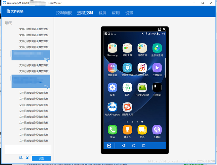The image size is (217, 165).
Task: Launch the 盖乐世空间 app
Action: [x=157, y=48]
